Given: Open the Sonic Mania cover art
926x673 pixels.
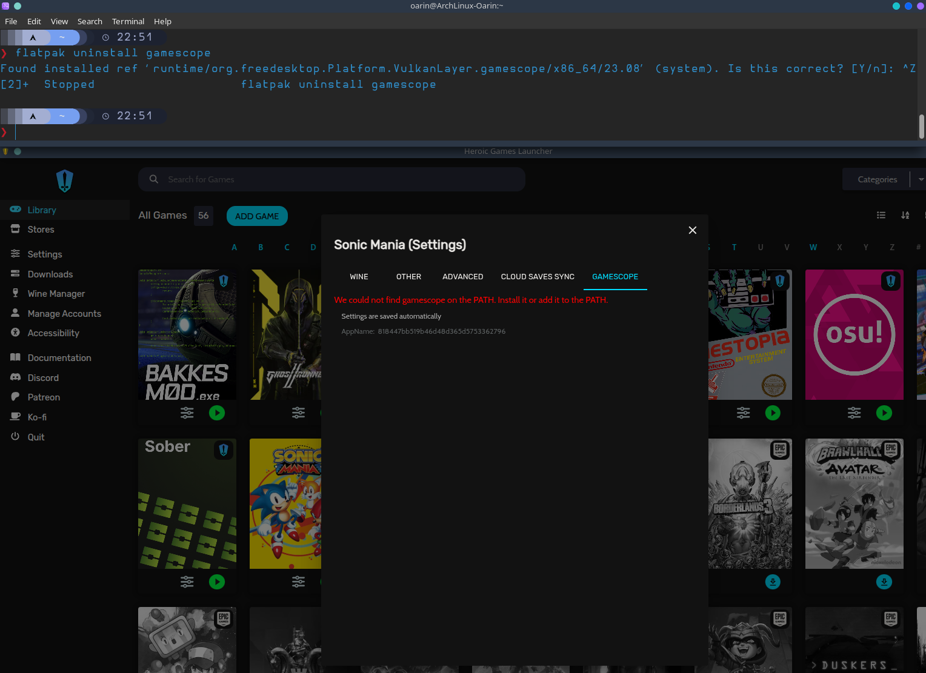Looking at the screenshot, I should (285, 503).
